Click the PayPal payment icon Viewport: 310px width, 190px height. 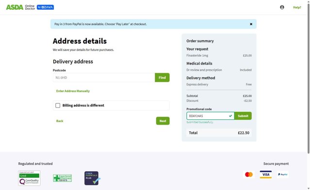click(x=282, y=174)
